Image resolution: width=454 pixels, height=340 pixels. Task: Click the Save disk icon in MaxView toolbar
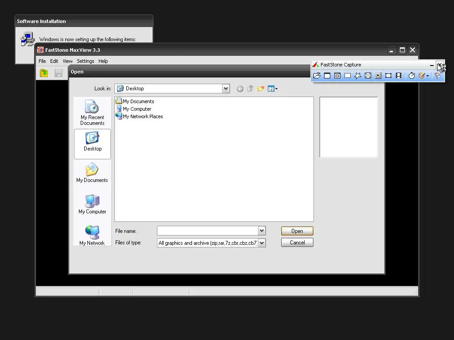59,73
